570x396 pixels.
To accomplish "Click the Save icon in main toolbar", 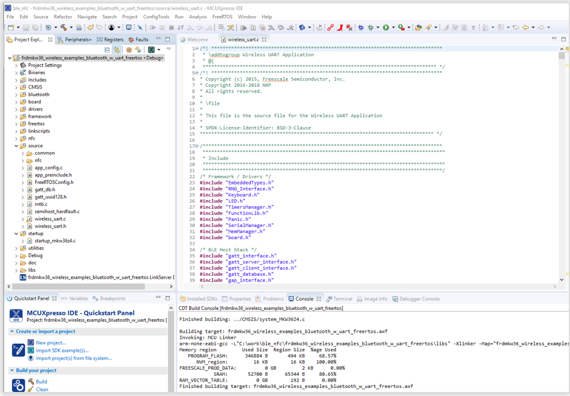I will 26,28.
